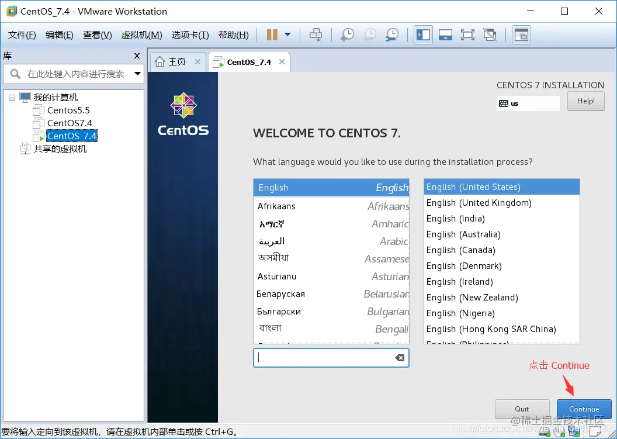The width and height of the screenshot is (617, 439).
Task: Select English (New Zealand) locale
Action: (501, 298)
